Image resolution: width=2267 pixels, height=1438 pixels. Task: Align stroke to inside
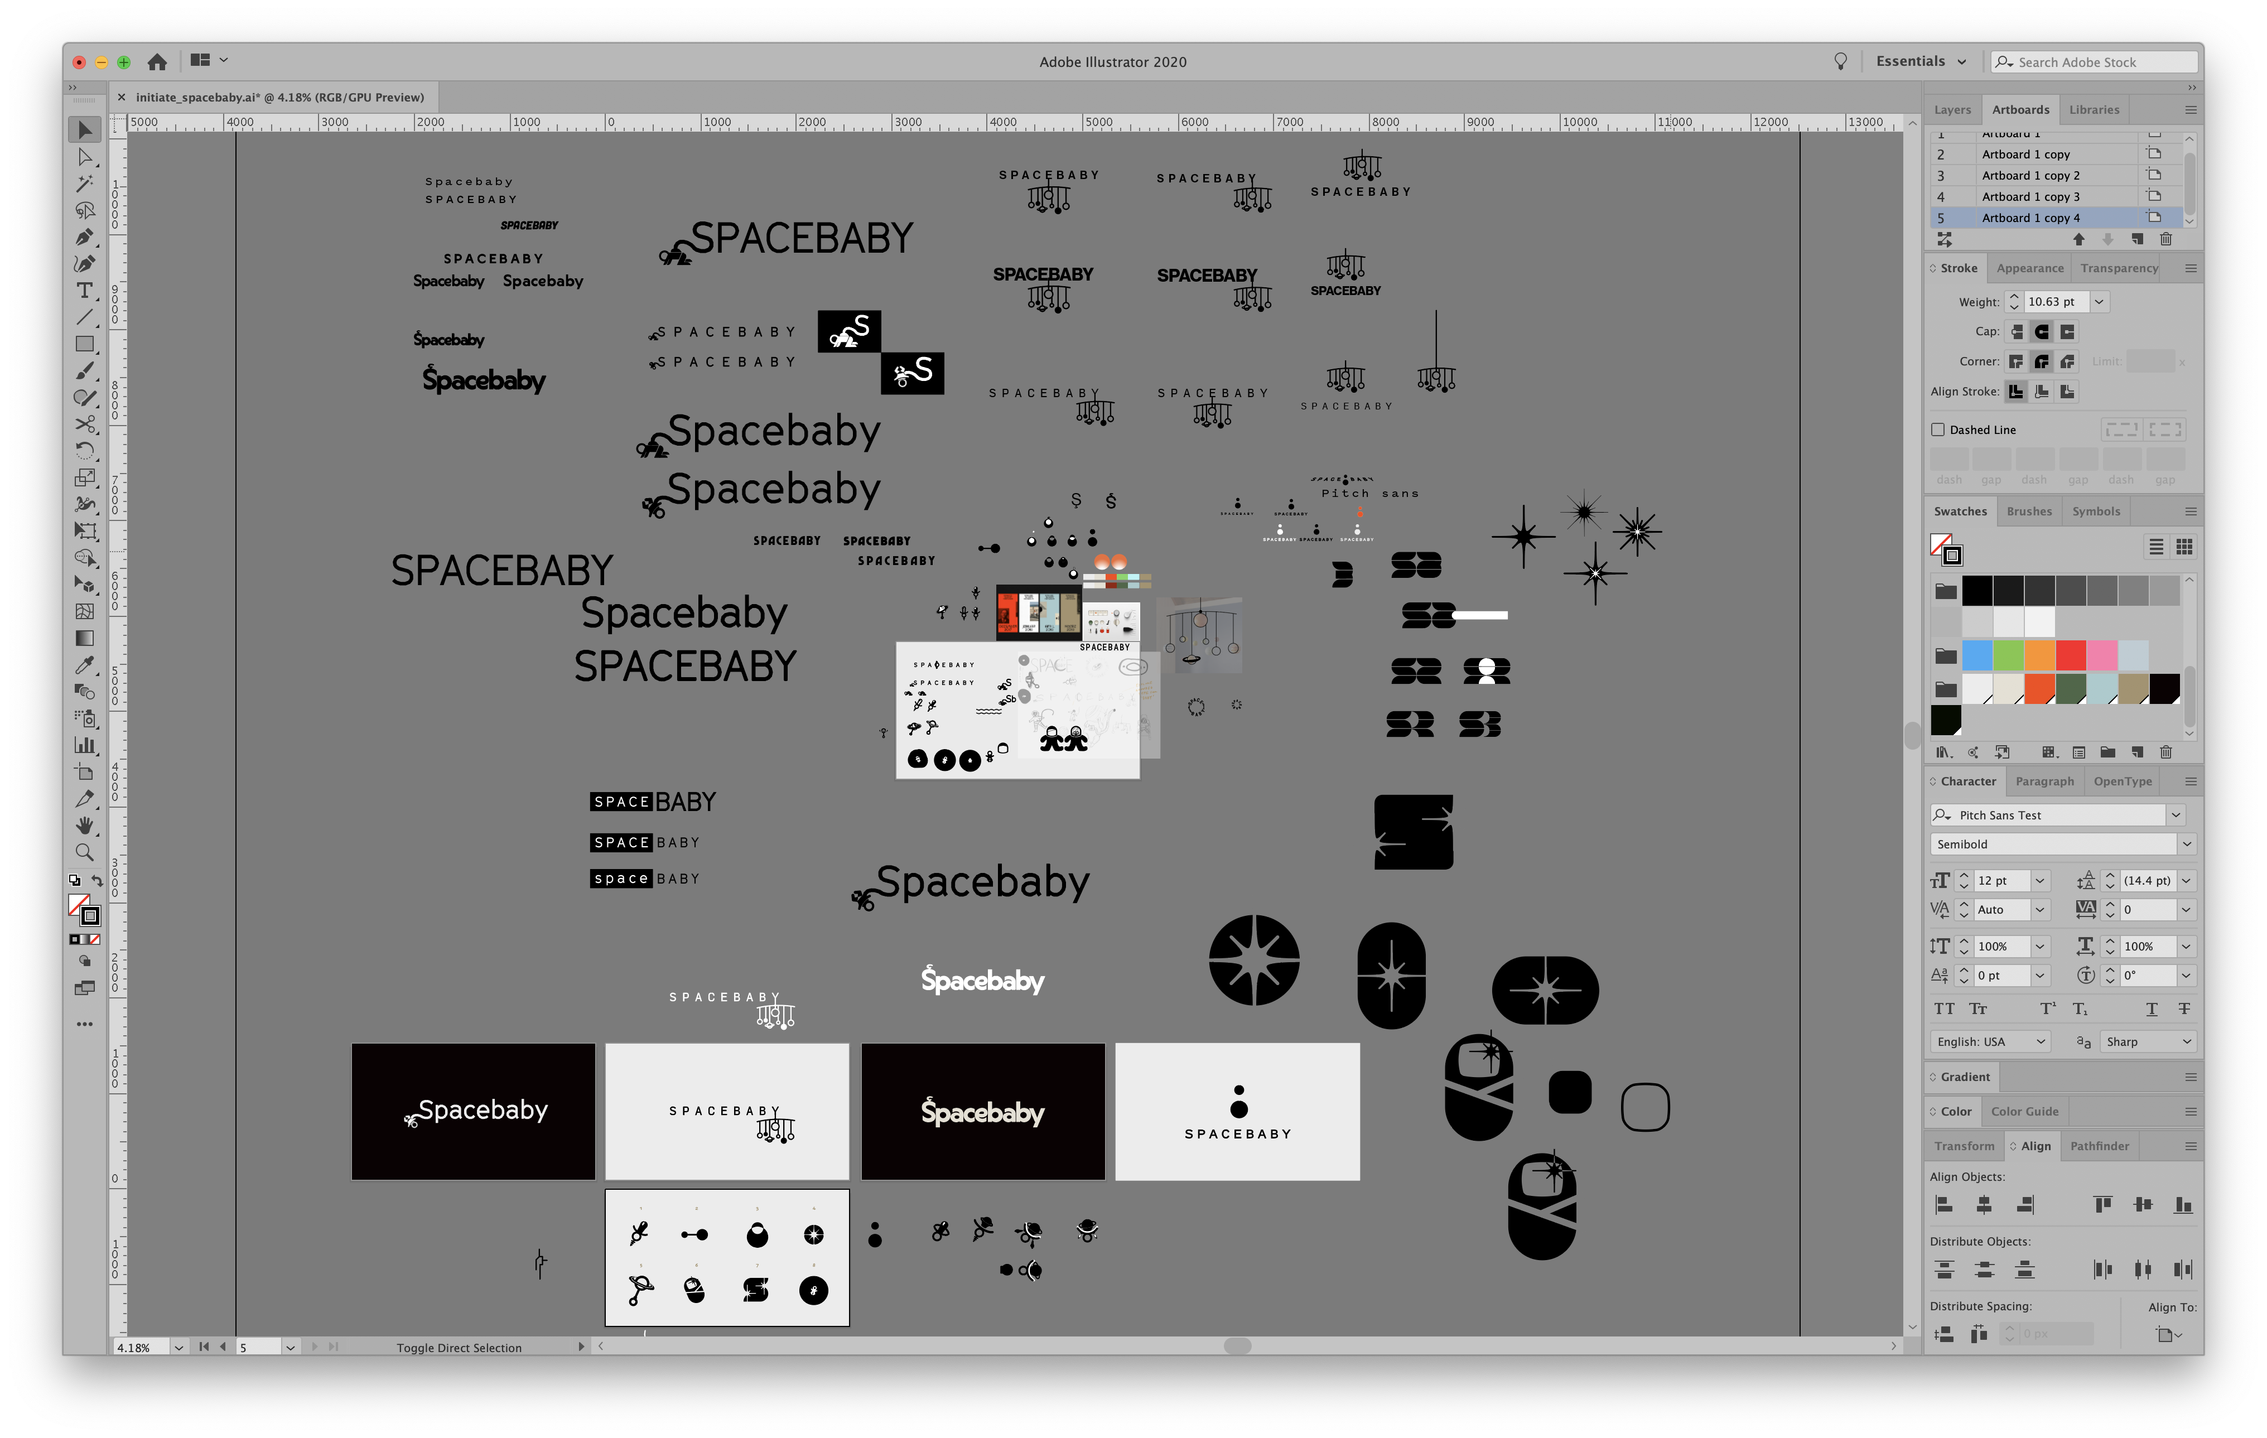pos(2041,392)
